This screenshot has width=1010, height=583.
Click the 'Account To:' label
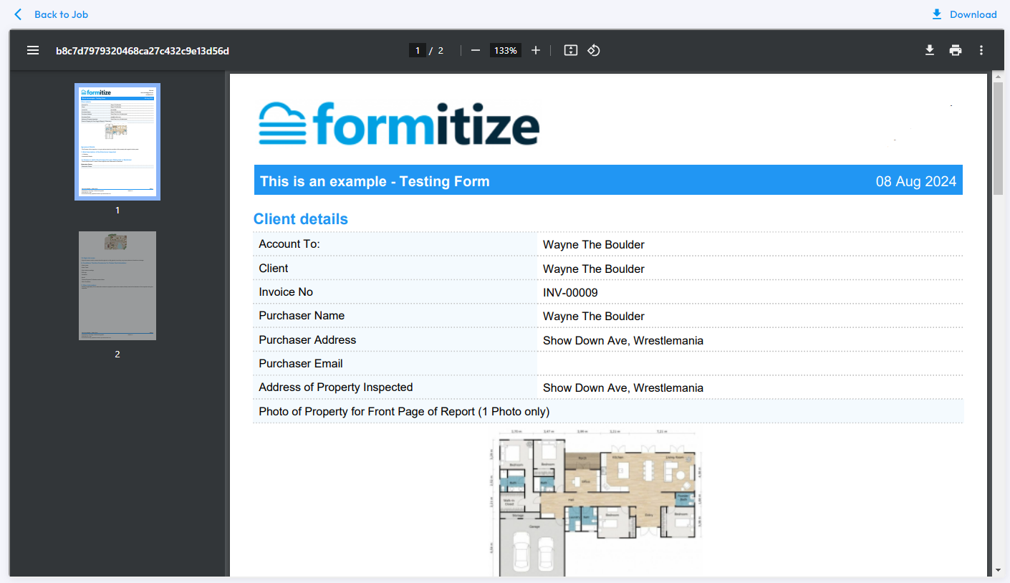pos(289,244)
